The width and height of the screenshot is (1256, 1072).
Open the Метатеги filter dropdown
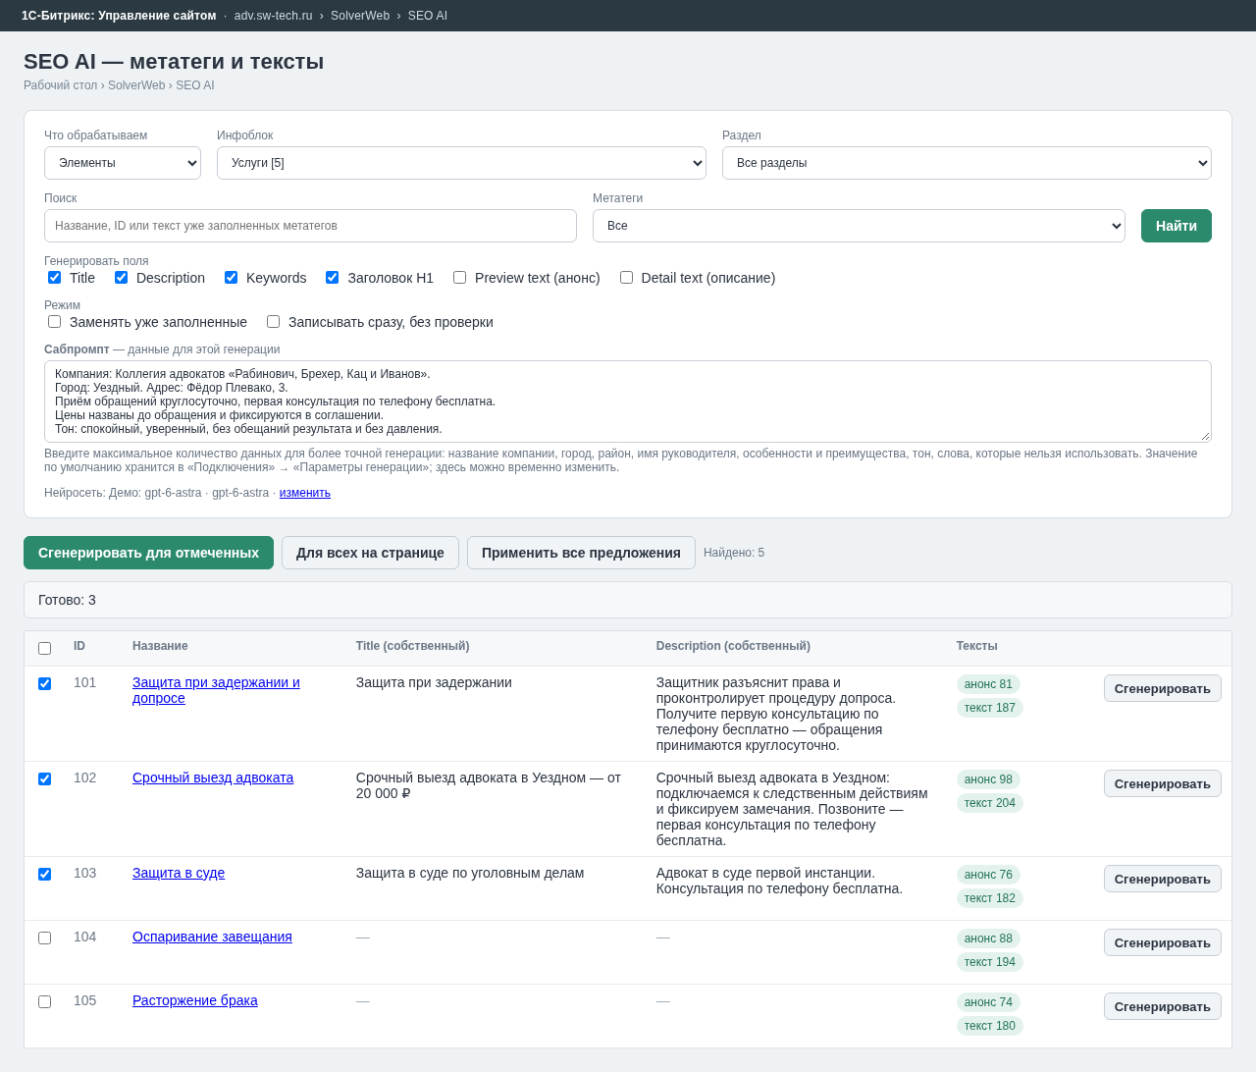(859, 226)
